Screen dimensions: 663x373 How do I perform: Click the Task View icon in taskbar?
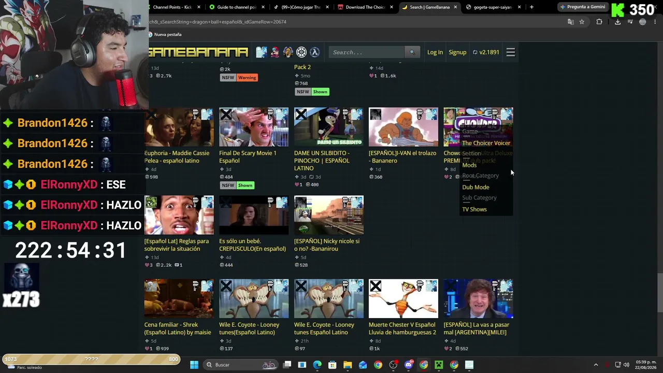pyautogui.click(x=287, y=365)
